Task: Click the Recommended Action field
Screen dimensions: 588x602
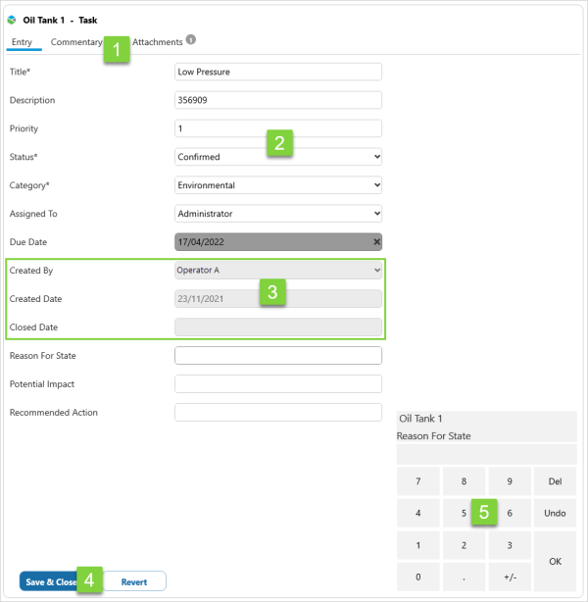Action: [277, 413]
